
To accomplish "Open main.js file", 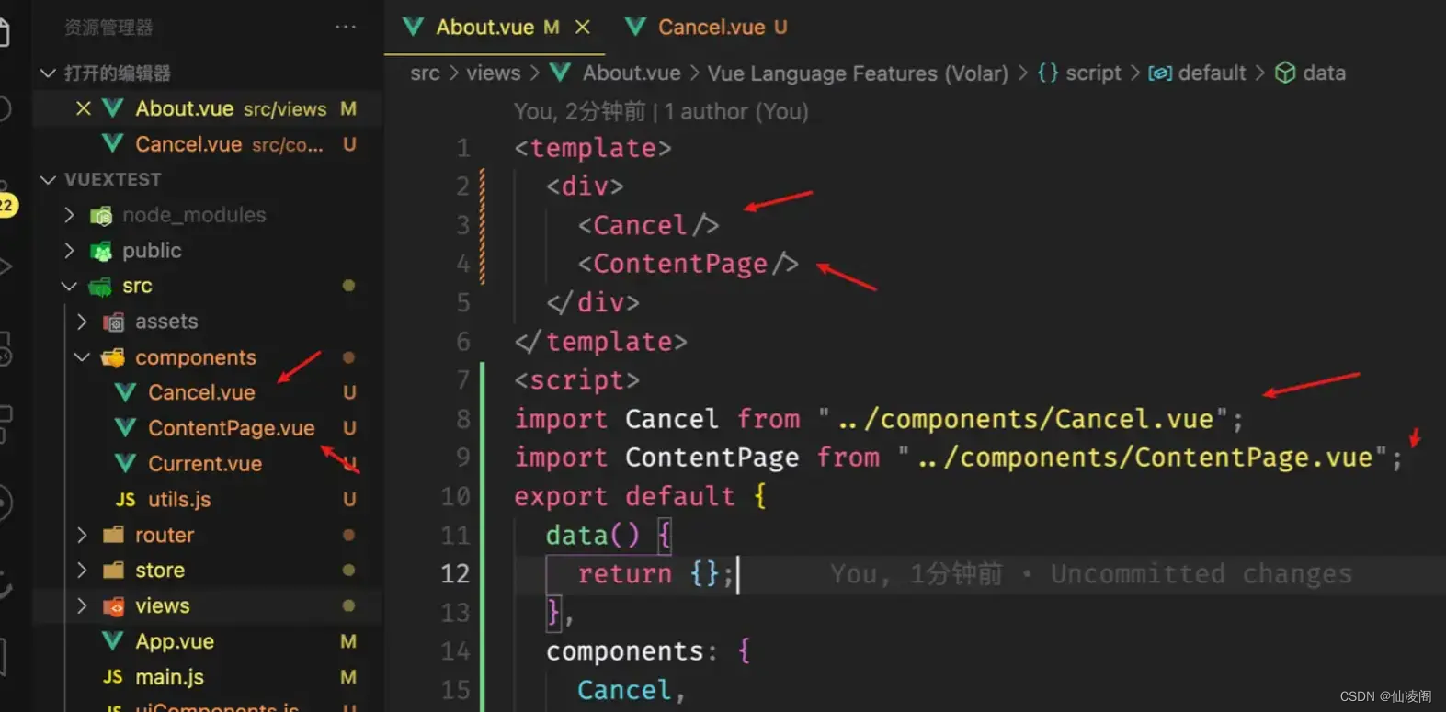I will [x=169, y=677].
